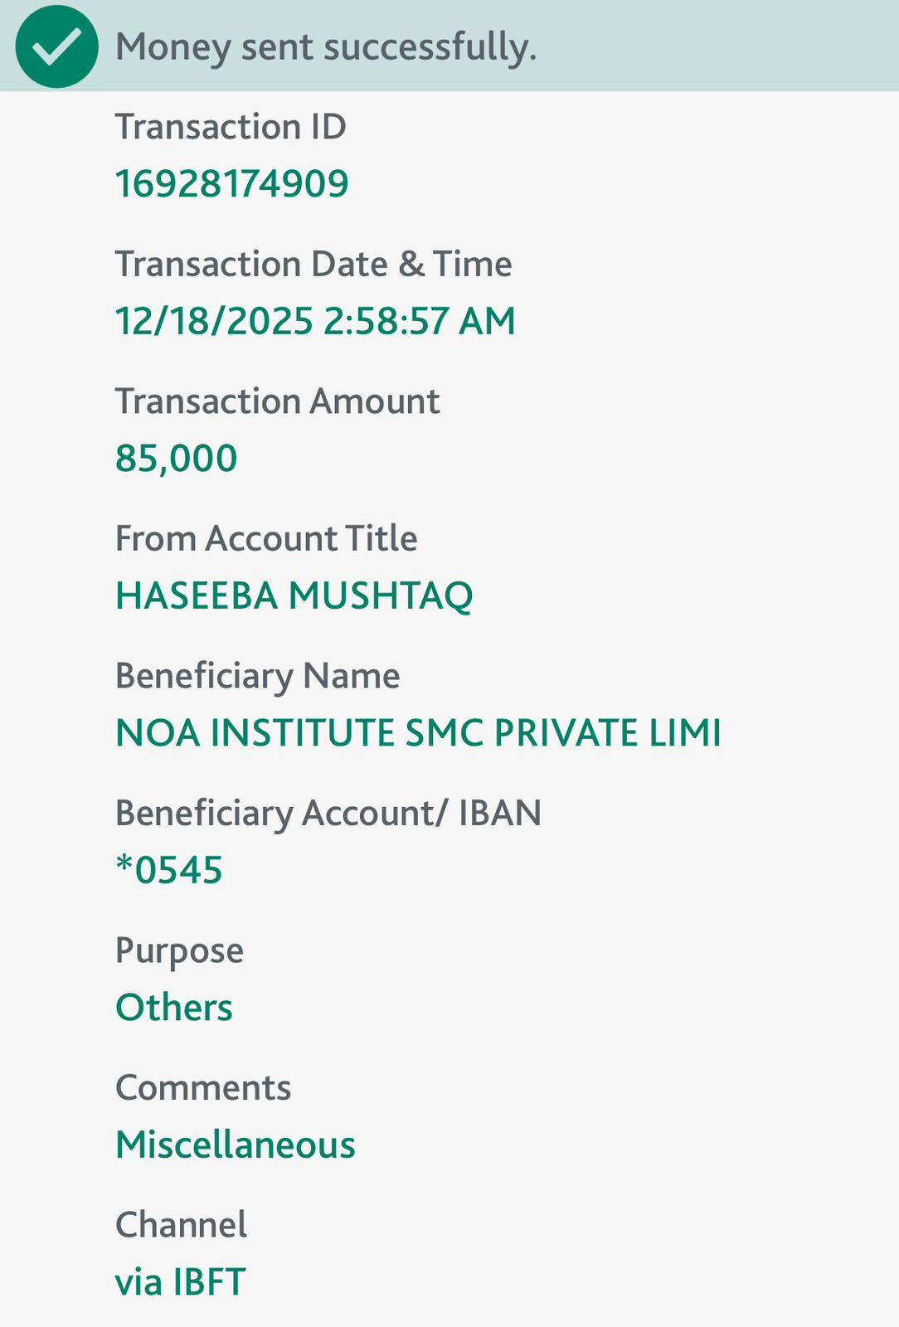Click the Beneficiary Account/ IBAN label
The image size is (899, 1327).
click(328, 813)
